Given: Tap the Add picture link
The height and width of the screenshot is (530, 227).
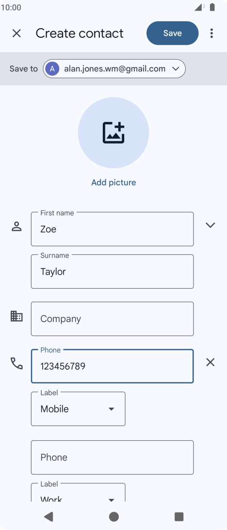Looking at the screenshot, I should tap(113, 182).
